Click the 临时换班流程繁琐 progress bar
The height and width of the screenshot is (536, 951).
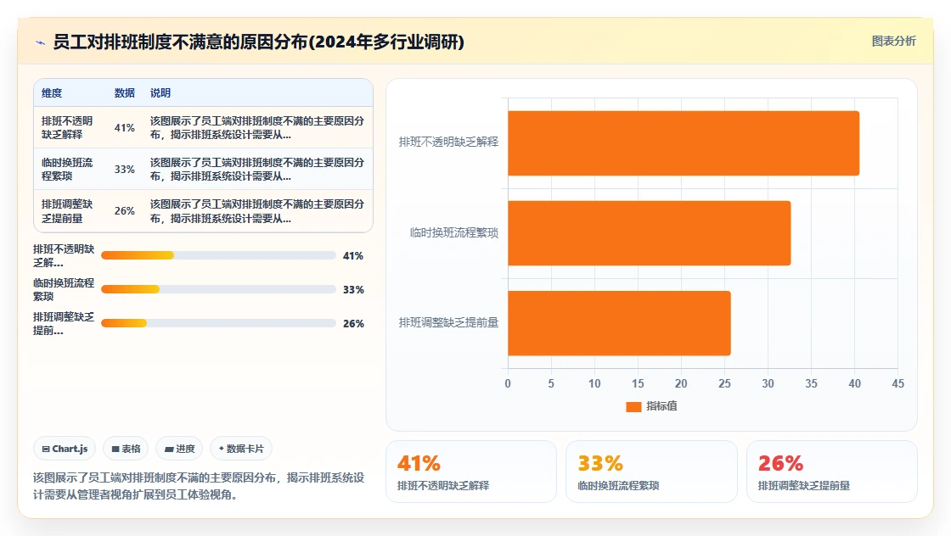218,289
